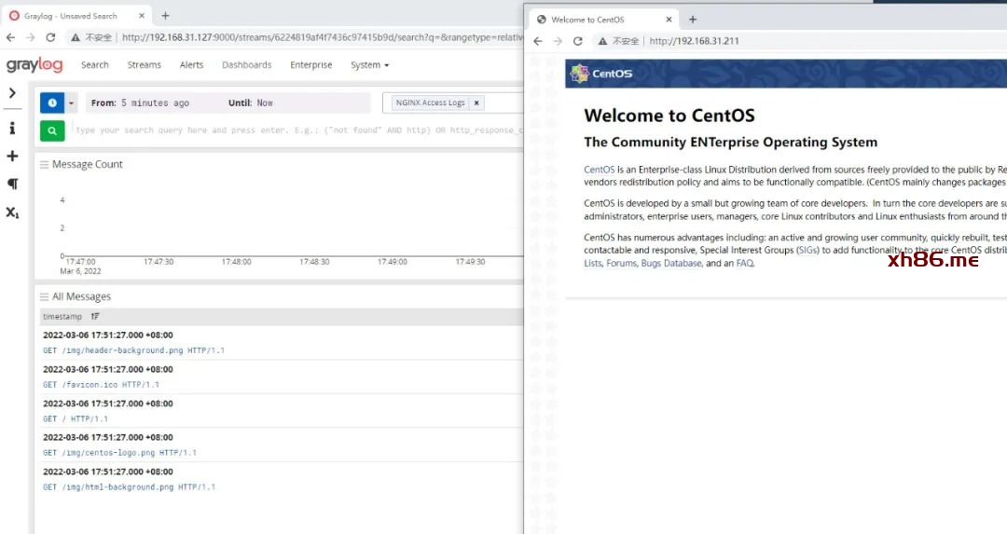The image size is (1007, 534).
Task: Open the Streams navigation menu item
Action: click(144, 65)
